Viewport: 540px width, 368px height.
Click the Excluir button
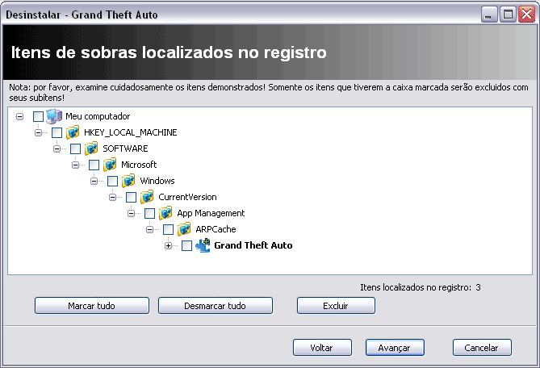336,306
